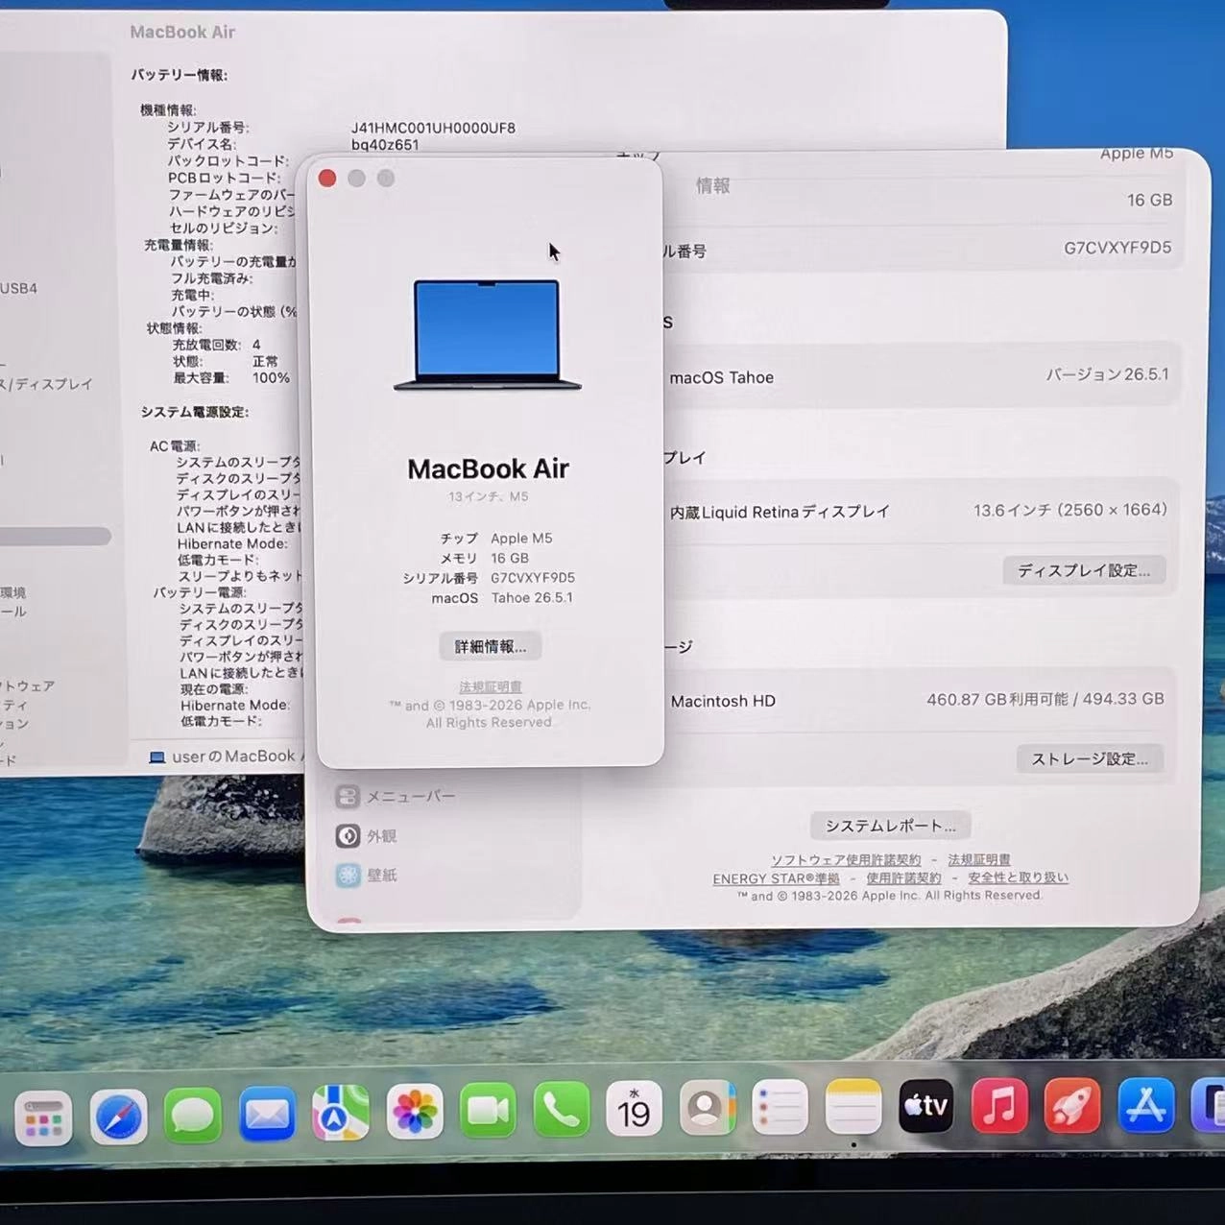Start FaceTime from the Dock
This screenshot has width=1225, height=1225.
click(x=488, y=1111)
